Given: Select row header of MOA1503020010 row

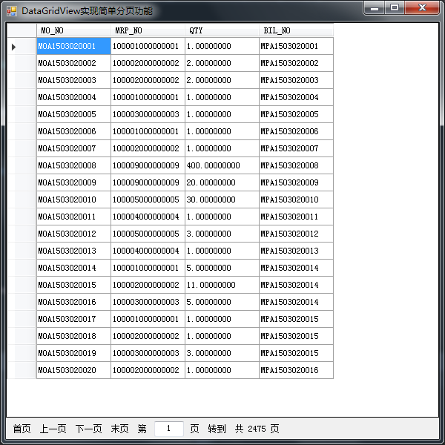Looking at the screenshot, I should pyautogui.click(x=22, y=200).
